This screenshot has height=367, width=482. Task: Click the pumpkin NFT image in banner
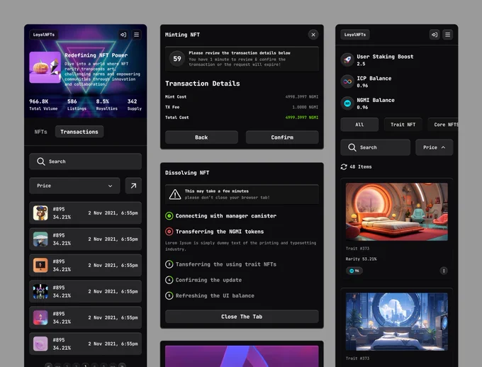point(45,67)
